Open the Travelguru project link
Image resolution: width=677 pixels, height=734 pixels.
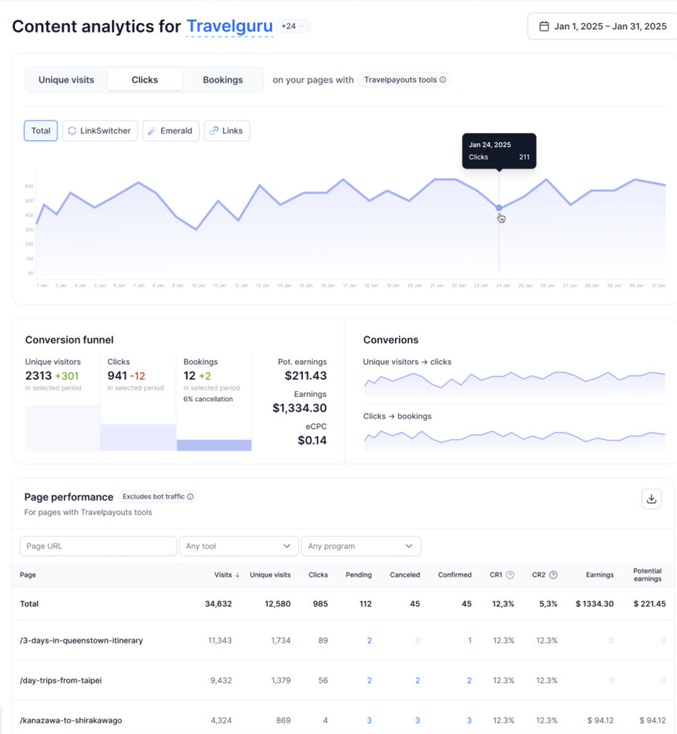(x=229, y=27)
